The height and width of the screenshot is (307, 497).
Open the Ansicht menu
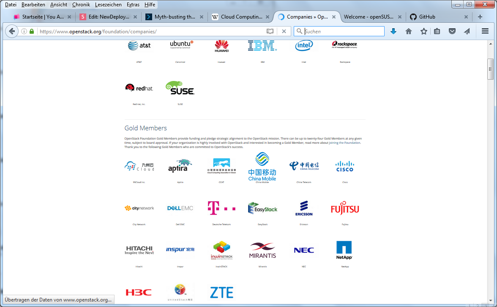[x=59, y=4]
